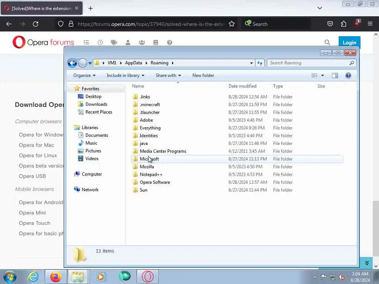
Task: Click the Explorer back arrow button
Action: pyautogui.click(x=72, y=63)
